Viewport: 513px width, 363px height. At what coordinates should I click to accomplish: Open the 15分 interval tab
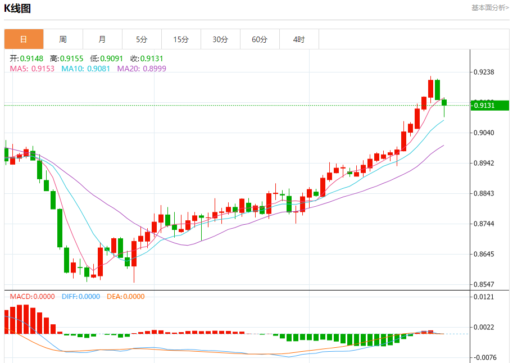[181, 39]
